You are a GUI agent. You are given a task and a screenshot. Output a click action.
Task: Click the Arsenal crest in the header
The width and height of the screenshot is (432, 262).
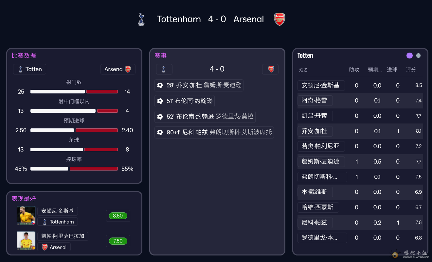tap(279, 19)
